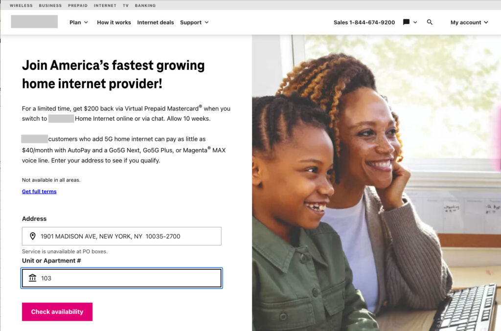Click the building icon in Unit field
501x331 pixels.
33,278
